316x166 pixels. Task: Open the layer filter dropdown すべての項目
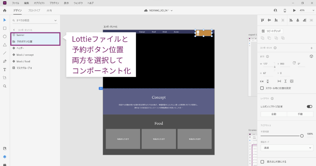click(x=35, y=20)
